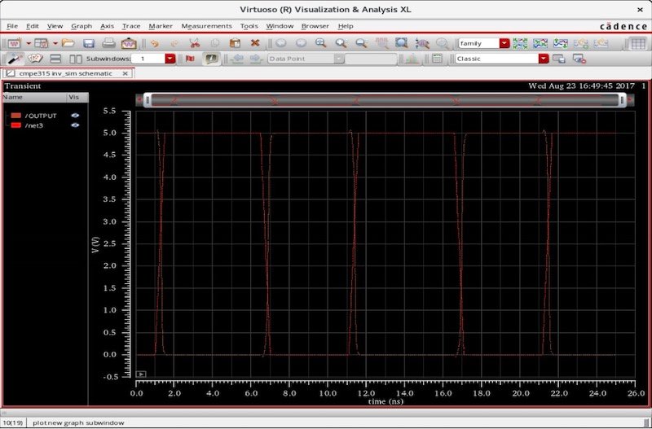Viewport: 652px width, 429px height.
Task: Open the Classic theme dropdown
Action: coord(544,59)
